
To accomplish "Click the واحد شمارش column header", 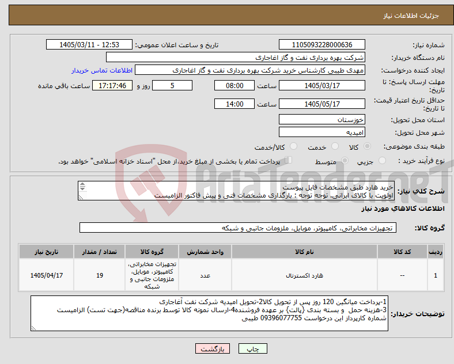I will point(205,252).
